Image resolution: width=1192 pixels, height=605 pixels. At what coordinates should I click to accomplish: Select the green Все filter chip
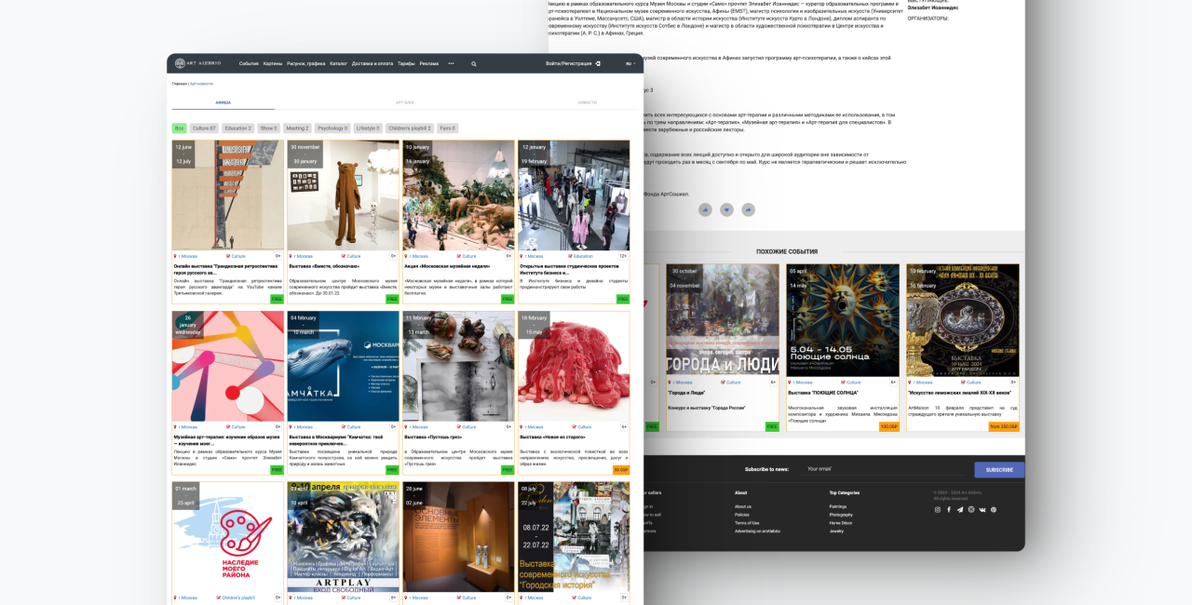(179, 128)
